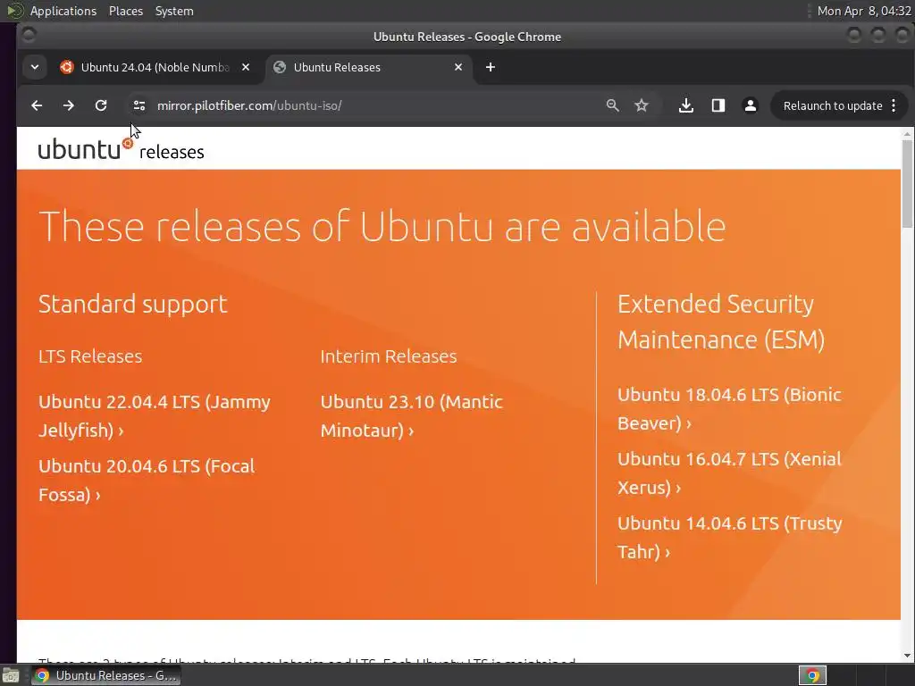915x686 pixels.
Task: View site information icon in address bar
Action: 139,105
